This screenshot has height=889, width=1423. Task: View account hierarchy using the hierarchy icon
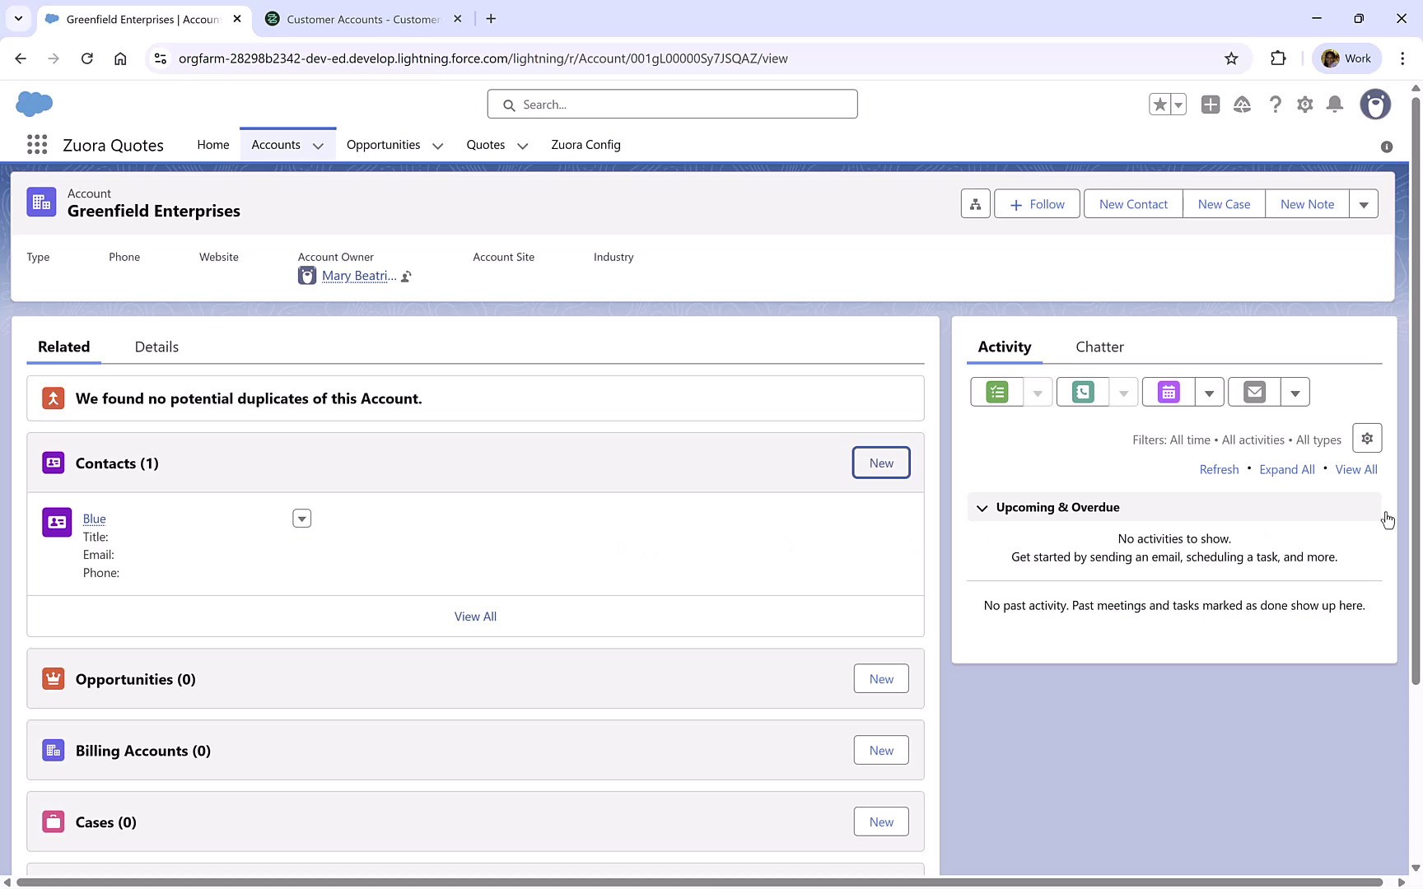pos(975,203)
